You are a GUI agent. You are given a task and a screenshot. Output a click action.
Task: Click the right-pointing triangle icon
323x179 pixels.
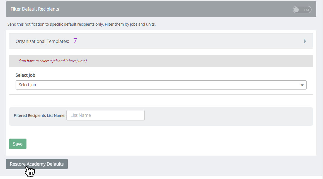[x=305, y=41]
